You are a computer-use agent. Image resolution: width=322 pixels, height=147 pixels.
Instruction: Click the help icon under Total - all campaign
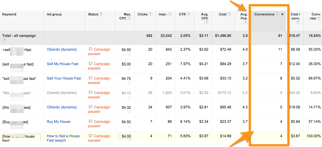(x=5, y=40)
